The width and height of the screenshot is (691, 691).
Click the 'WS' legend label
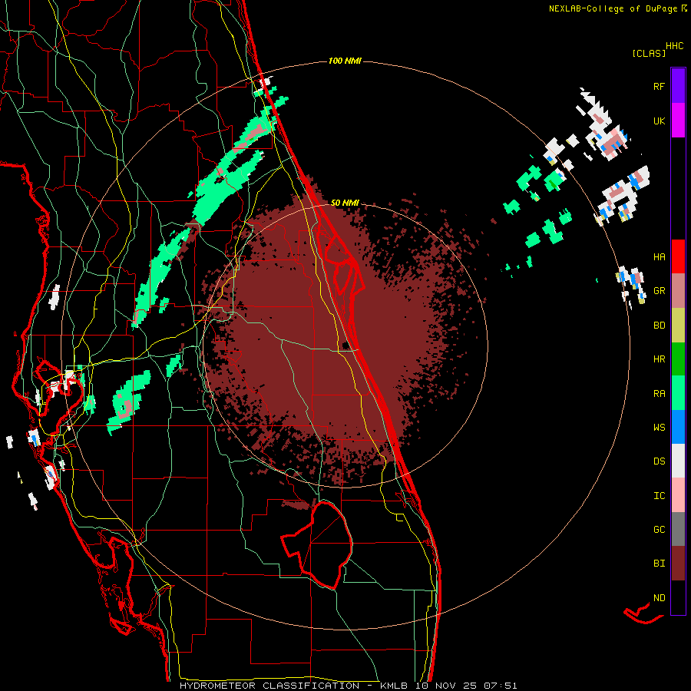(x=659, y=428)
